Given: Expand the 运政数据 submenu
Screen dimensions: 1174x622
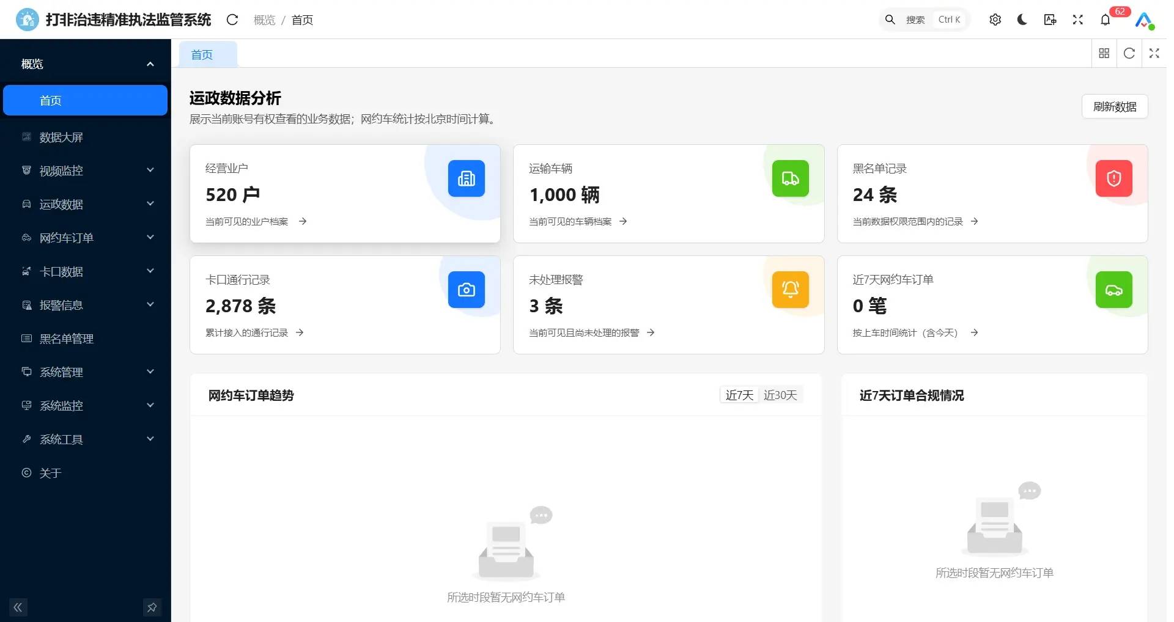Looking at the screenshot, I should 86,204.
